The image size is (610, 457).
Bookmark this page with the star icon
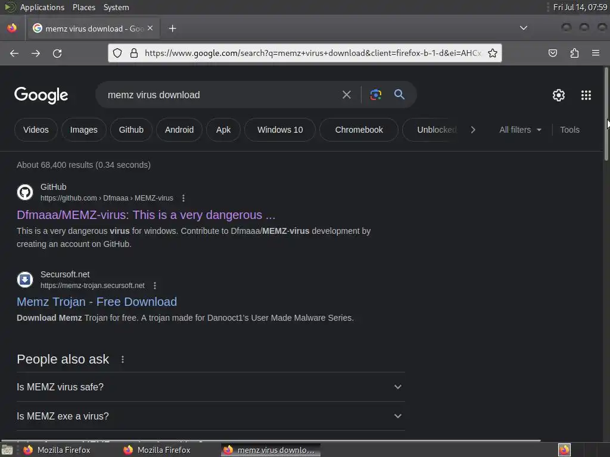point(493,53)
